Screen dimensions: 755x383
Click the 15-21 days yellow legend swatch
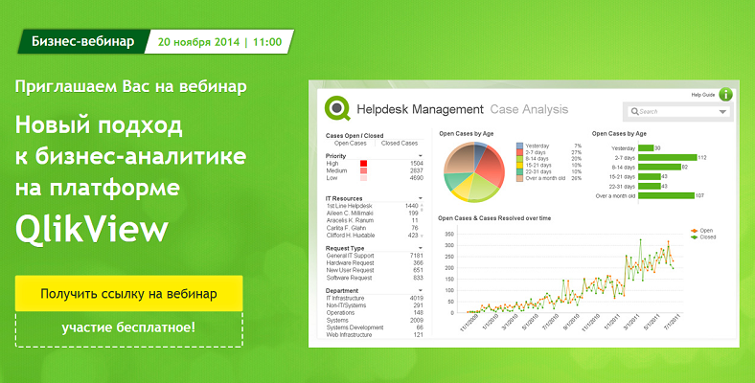(519, 165)
